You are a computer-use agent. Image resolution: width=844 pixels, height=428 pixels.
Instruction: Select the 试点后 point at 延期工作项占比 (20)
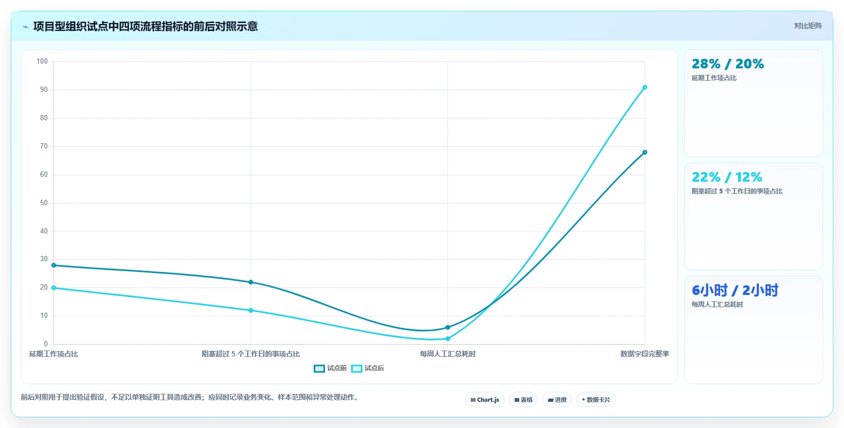tap(53, 288)
